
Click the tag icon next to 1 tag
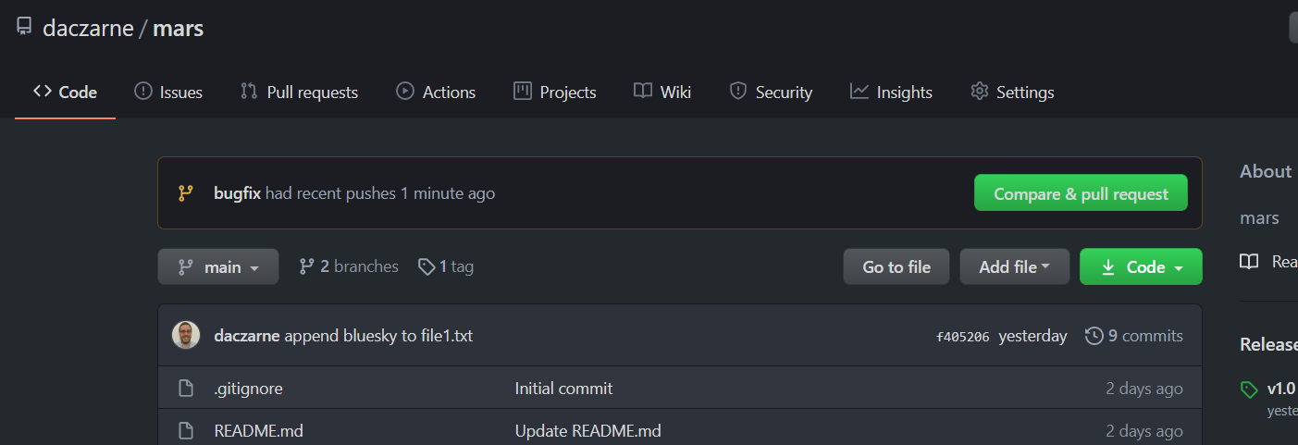(426, 266)
